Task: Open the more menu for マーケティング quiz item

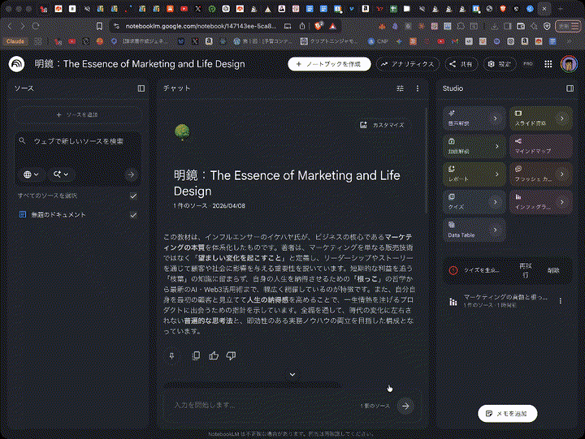Action: (560, 301)
